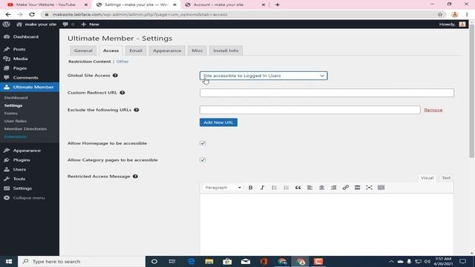475x267 pixels.
Task: Click New in the admin bar
Action: 91,24
